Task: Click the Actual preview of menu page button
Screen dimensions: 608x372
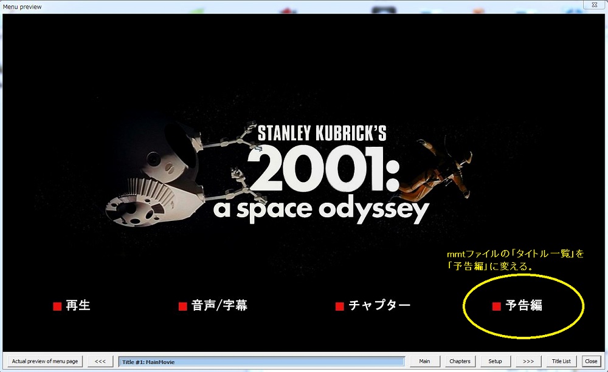Action: (x=45, y=361)
